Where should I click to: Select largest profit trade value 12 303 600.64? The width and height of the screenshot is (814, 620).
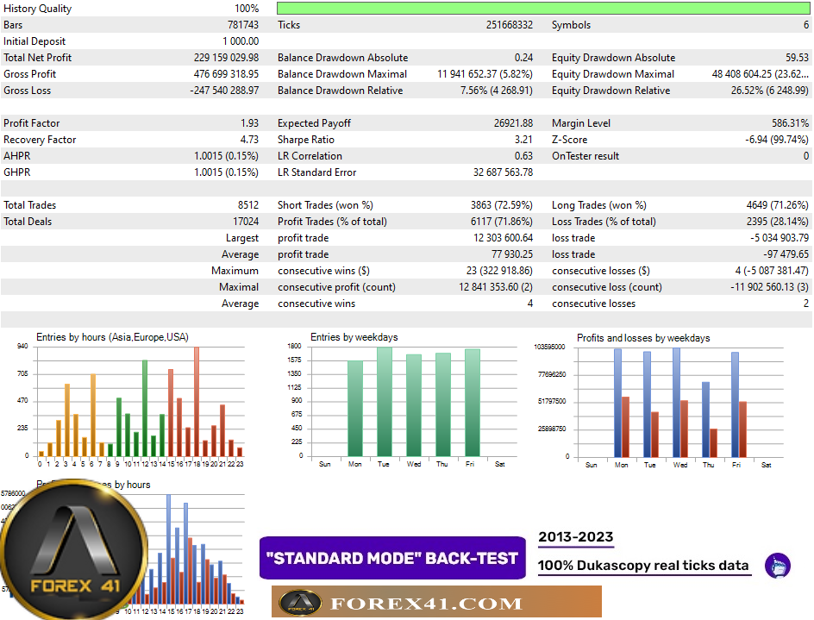click(503, 238)
